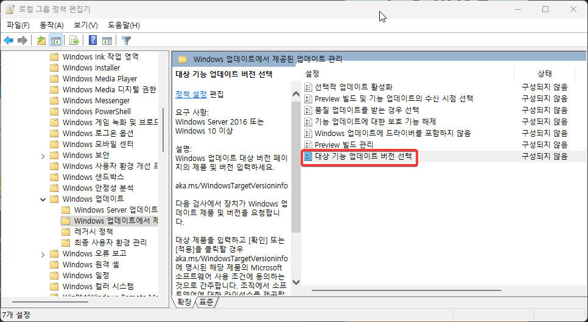
Task: Select Windows 업데이트에 드라이버를 포함하지 않음
Action: pos(393,134)
